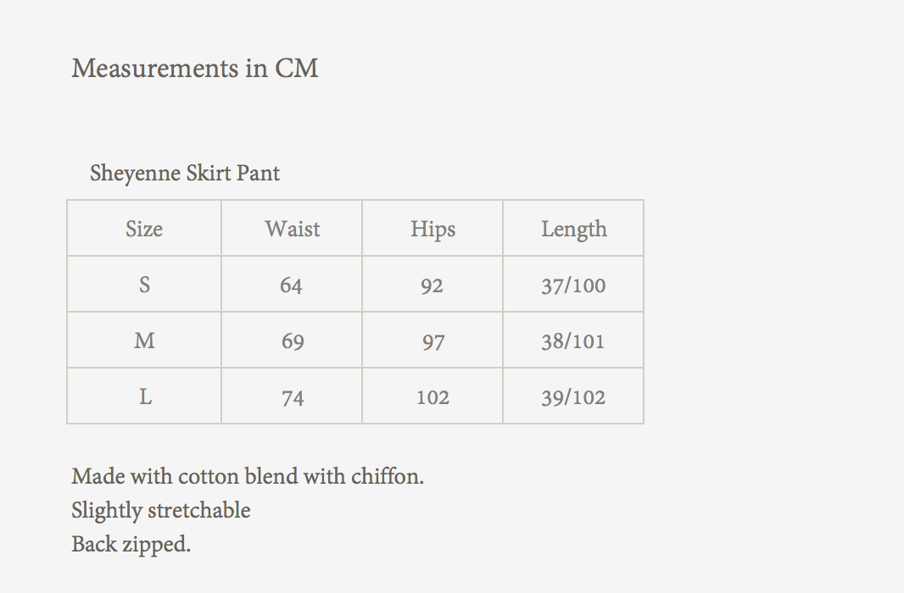Viewport: 904px width, 593px height.
Task: Click the size M row label
Action: (x=144, y=341)
